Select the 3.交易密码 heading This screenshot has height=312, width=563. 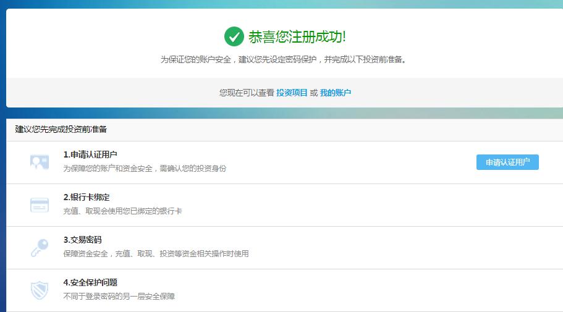83,240
